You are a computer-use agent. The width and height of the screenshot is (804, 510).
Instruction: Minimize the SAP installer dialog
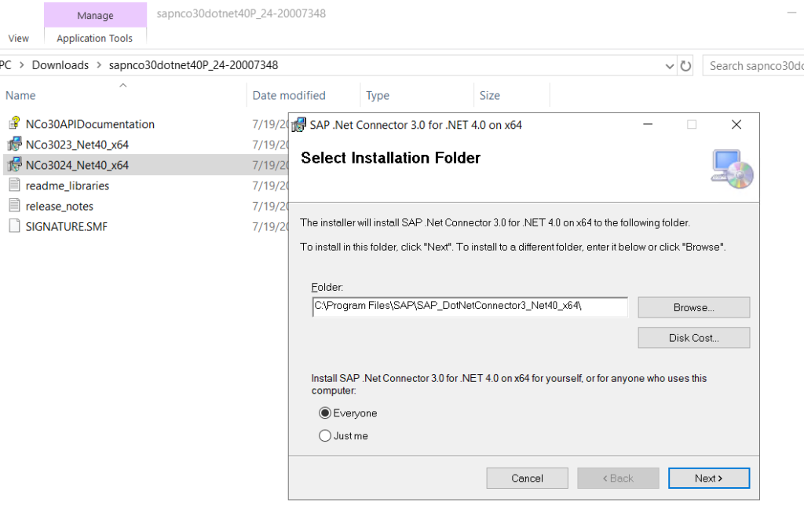pos(648,125)
